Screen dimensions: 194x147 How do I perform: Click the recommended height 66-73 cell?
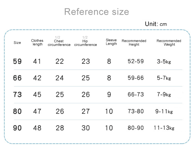coord(136,94)
